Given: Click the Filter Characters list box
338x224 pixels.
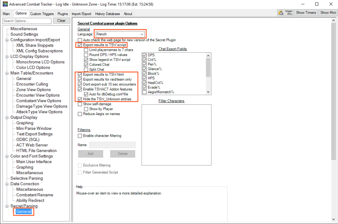Looking at the screenshot, I should point(176,135).
